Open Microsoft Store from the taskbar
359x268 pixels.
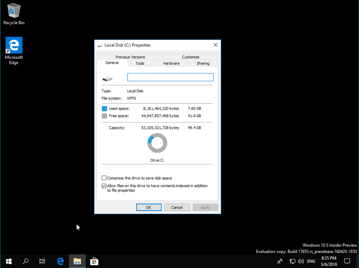(x=94, y=261)
